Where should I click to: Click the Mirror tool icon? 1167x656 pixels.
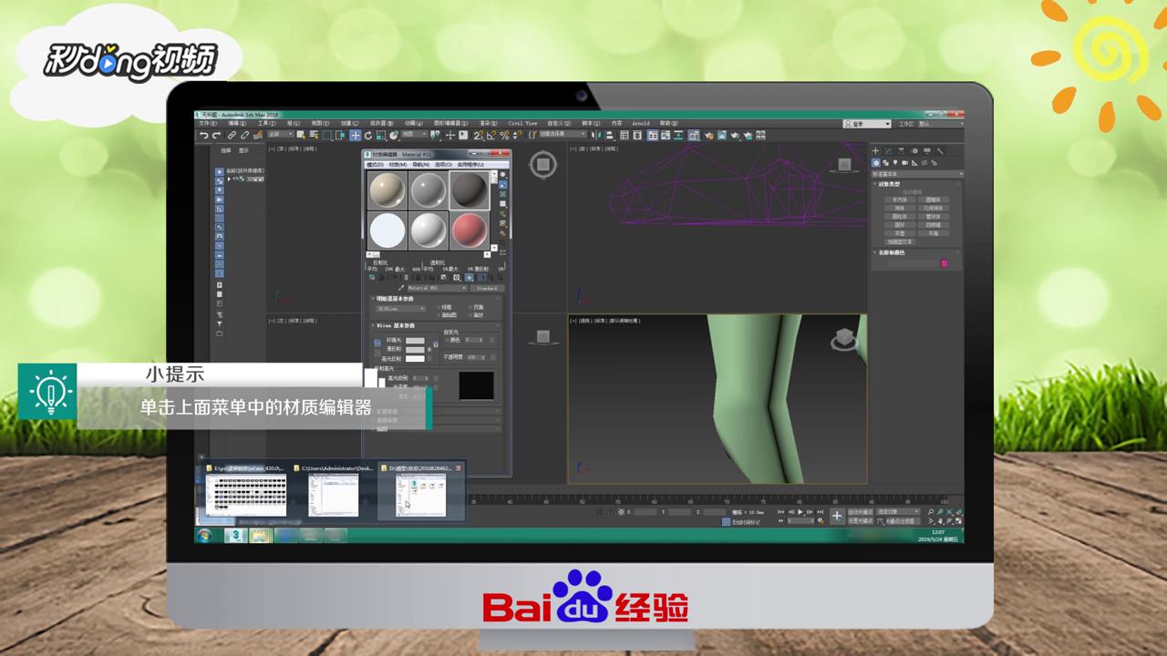coord(596,135)
